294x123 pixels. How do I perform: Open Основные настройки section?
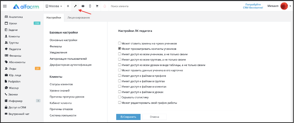pyautogui.click(x=63, y=40)
